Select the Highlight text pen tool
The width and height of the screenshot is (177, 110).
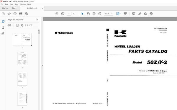[x=140, y=14]
